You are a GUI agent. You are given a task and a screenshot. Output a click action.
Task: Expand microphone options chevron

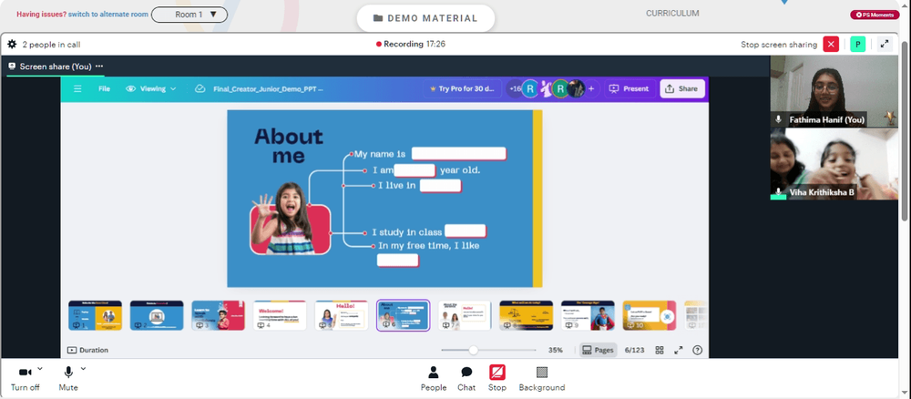83,368
